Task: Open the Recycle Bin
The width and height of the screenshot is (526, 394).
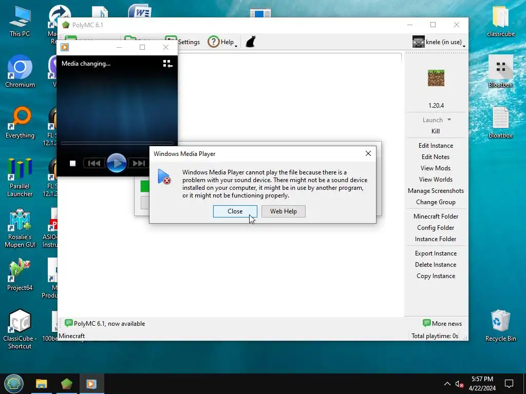Action: tap(500, 326)
